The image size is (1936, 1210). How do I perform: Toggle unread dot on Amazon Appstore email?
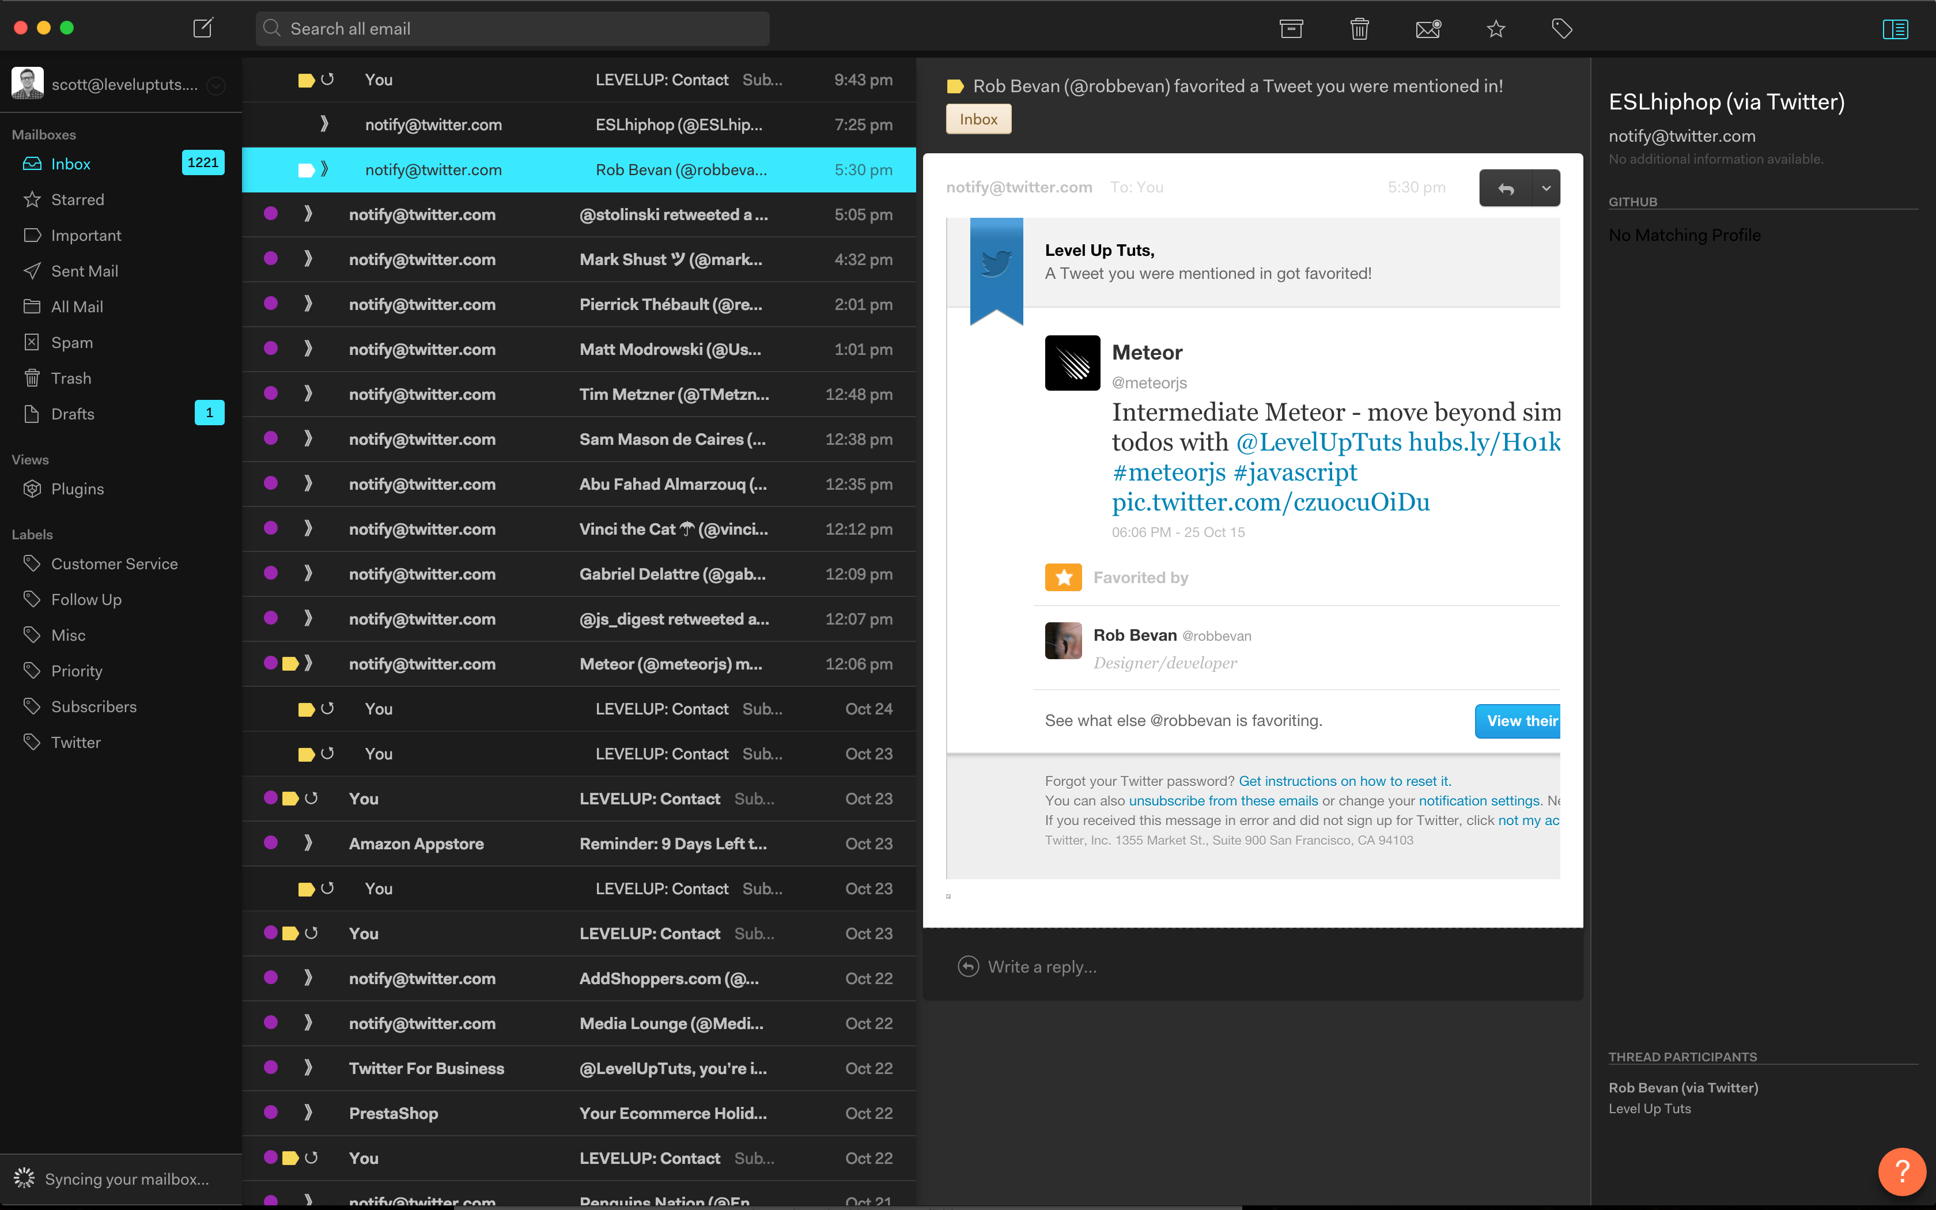pyautogui.click(x=270, y=842)
